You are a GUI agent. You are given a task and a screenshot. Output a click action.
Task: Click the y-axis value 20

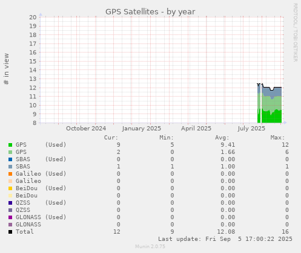(x=33, y=17)
